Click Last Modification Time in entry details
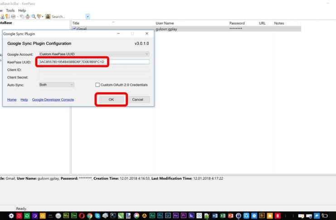The height and width of the screenshot is (220, 336). [172, 178]
